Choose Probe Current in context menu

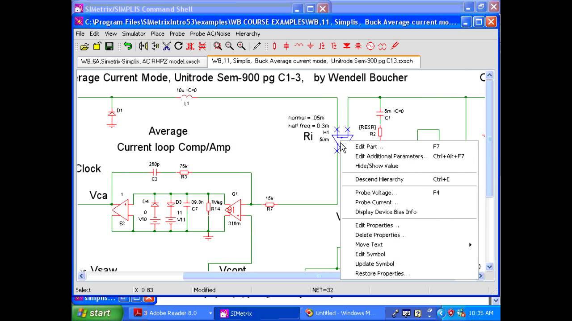[x=409, y=202]
